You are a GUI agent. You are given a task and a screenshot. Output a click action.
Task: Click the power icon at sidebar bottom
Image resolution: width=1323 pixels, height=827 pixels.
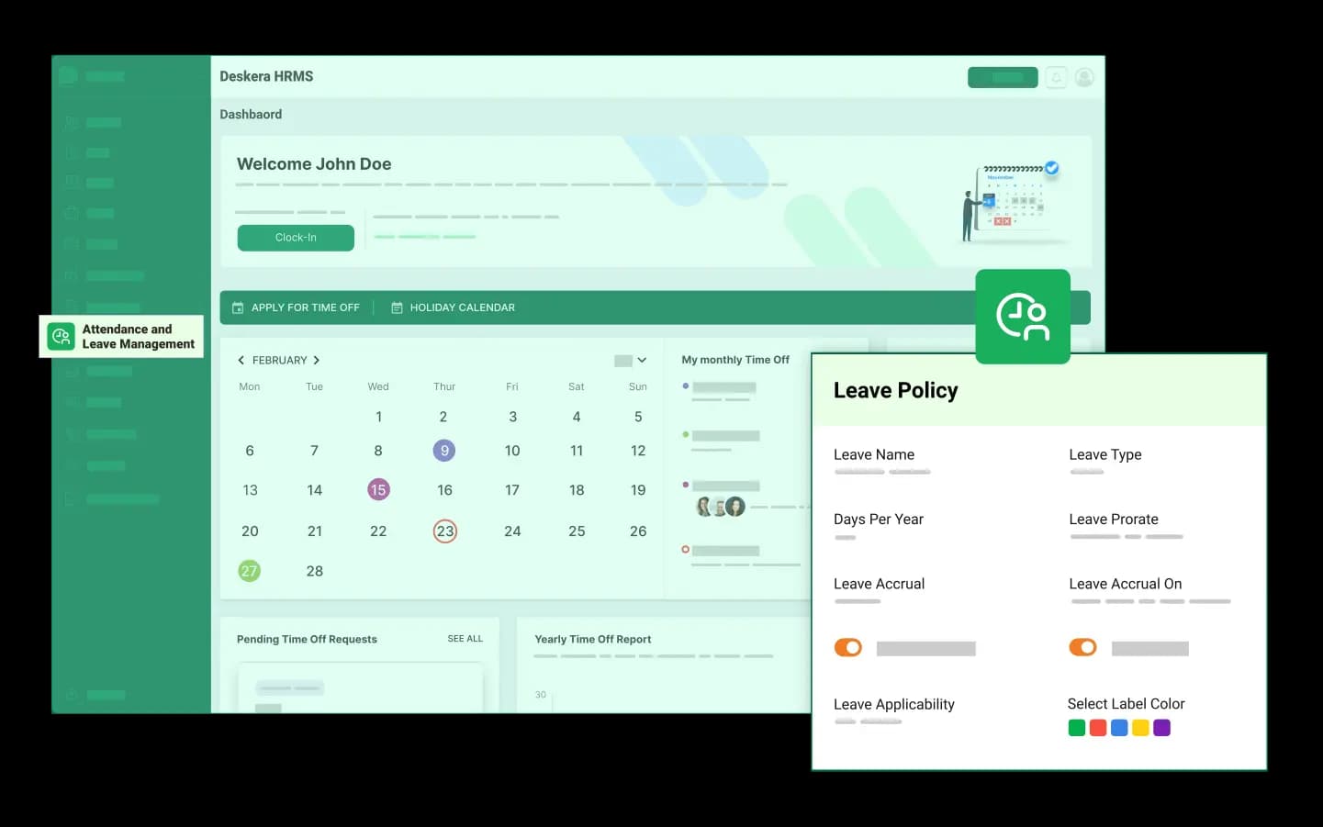pyautogui.click(x=71, y=695)
